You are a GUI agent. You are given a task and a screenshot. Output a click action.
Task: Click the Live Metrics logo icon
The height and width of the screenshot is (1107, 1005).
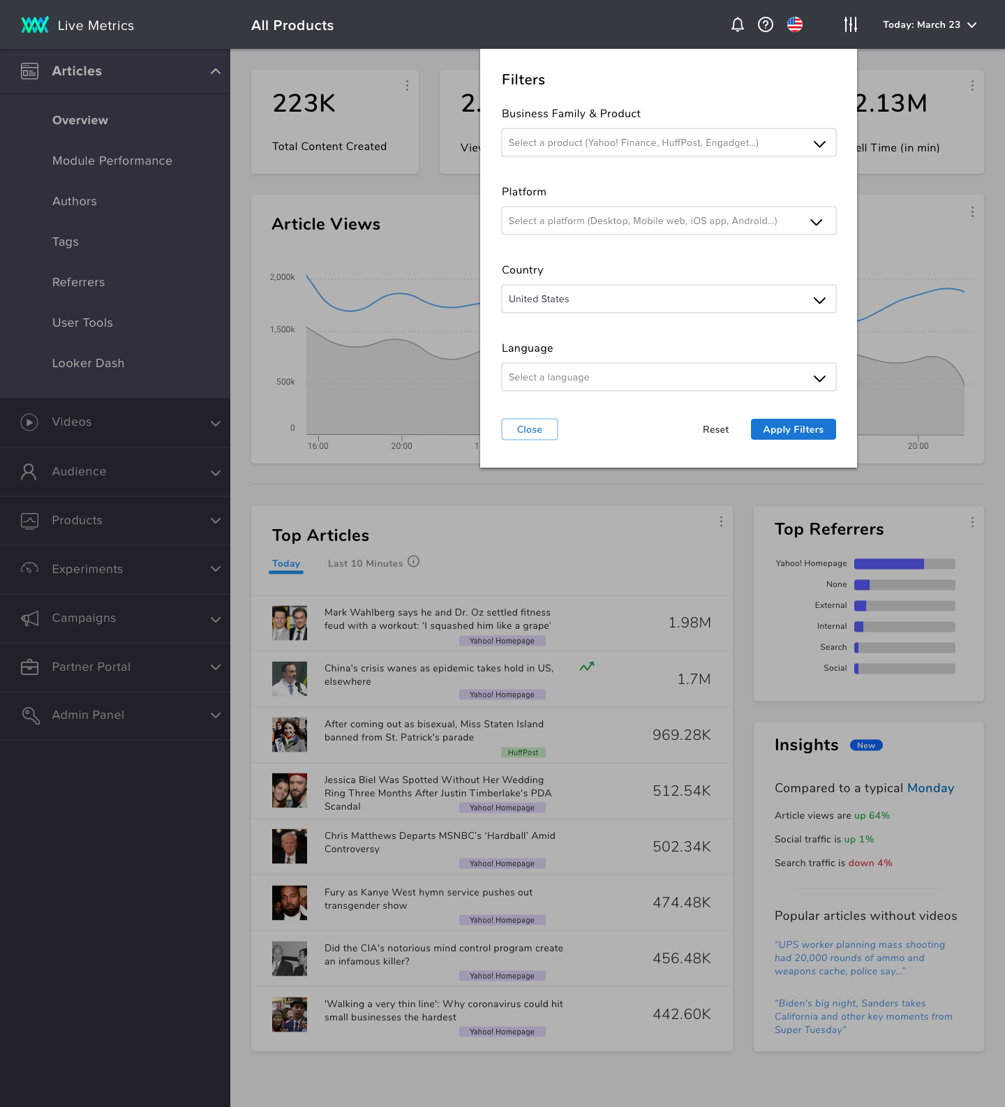(x=35, y=25)
